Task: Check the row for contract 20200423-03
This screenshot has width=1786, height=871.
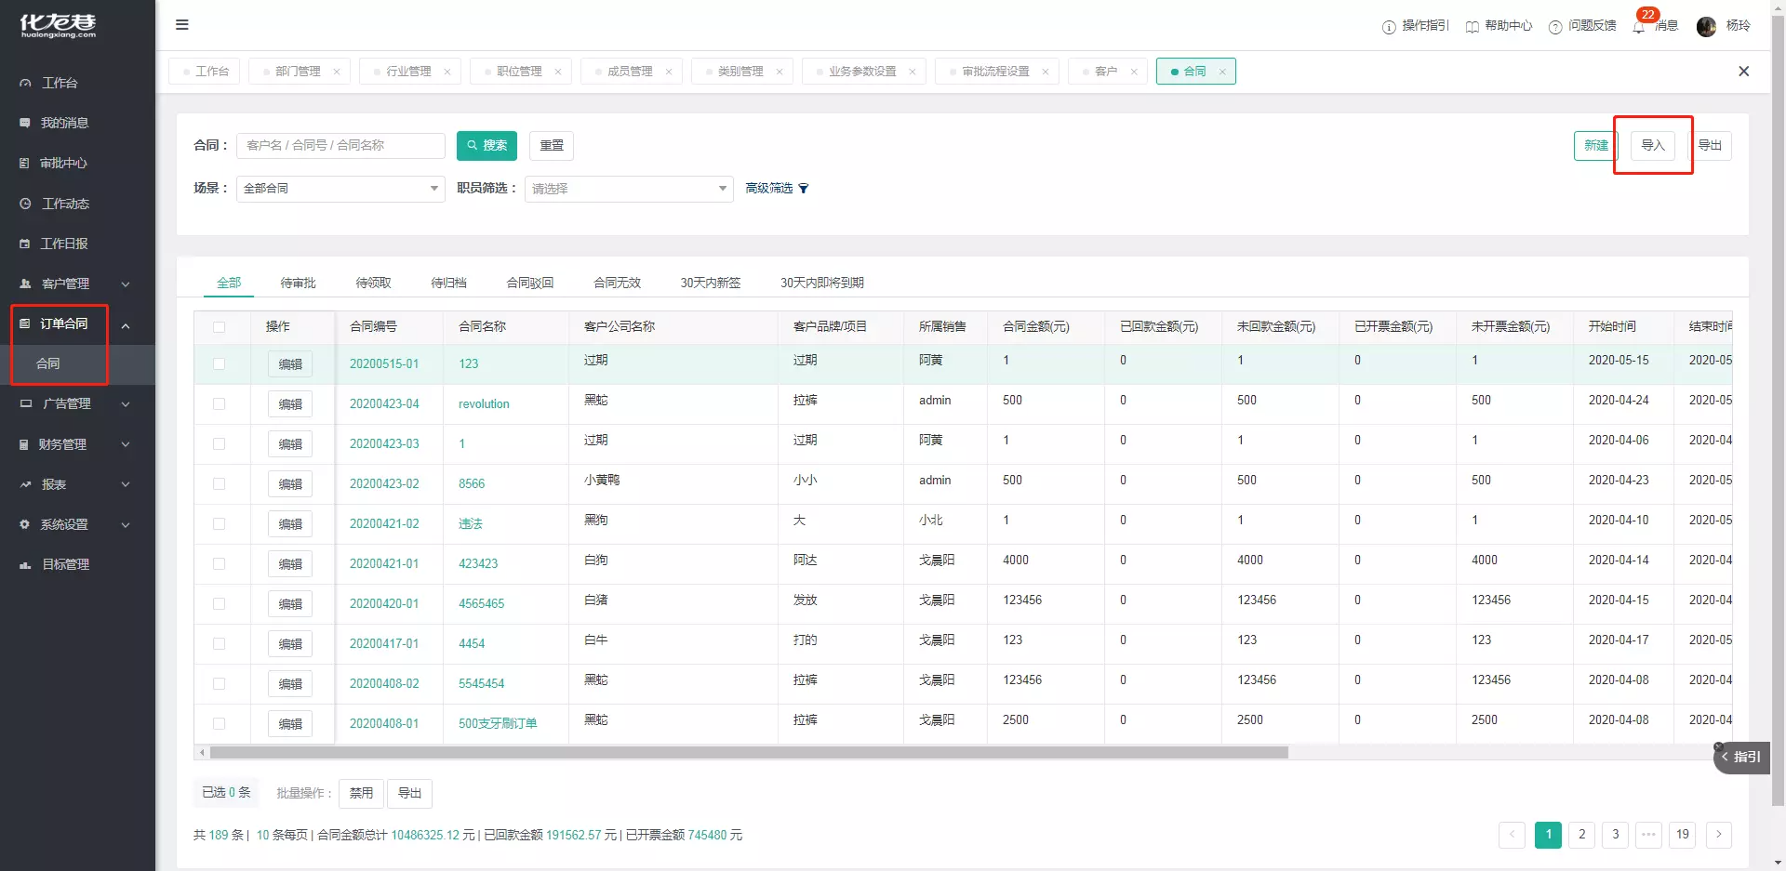Action: (219, 444)
